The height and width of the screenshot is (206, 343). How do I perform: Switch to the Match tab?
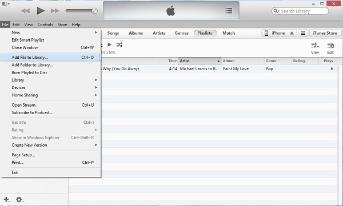tap(229, 33)
